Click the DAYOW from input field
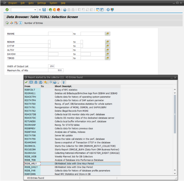The width and height of the screenshot is (184, 181). [53, 54]
